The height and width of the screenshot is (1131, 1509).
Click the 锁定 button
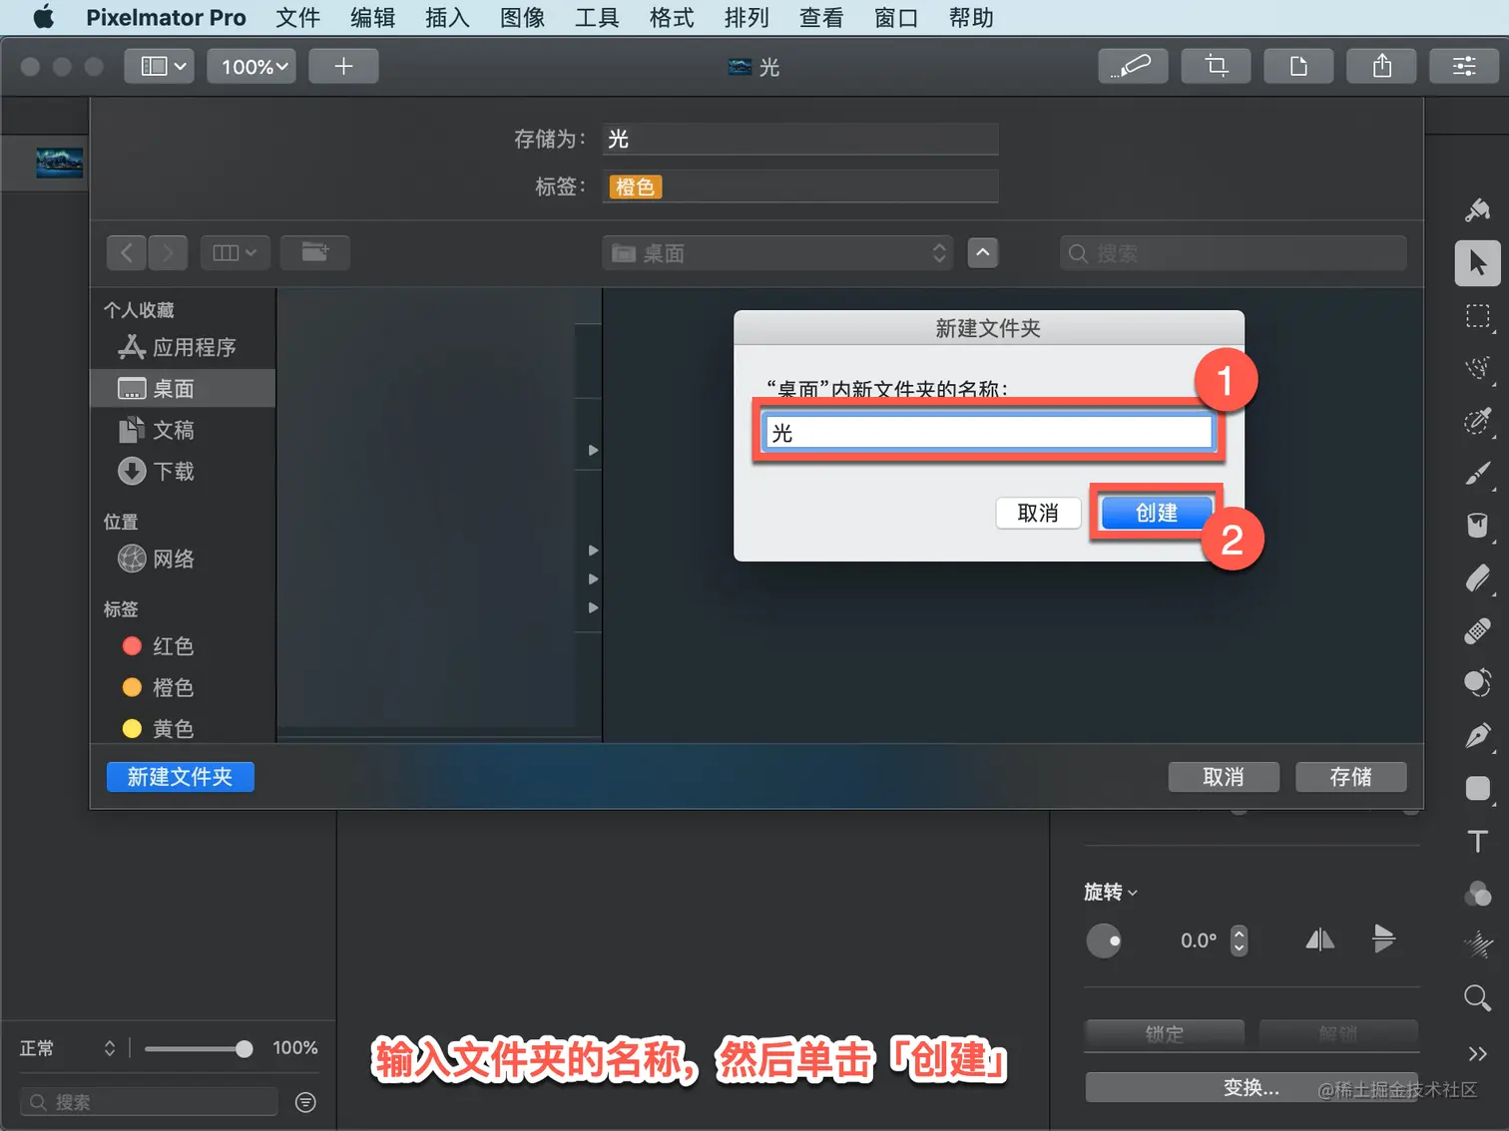1165,1033
